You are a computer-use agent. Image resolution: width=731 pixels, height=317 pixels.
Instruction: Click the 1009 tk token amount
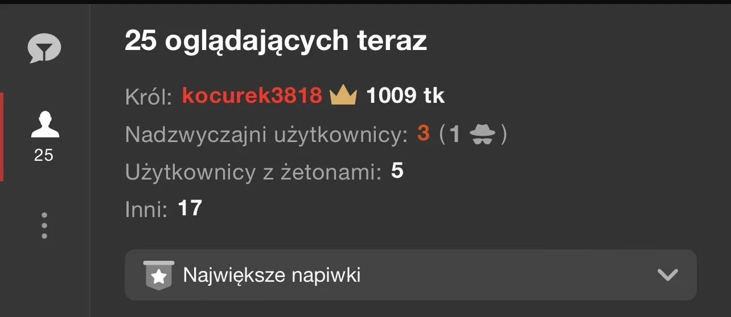pyautogui.click(x=405, y=96)
